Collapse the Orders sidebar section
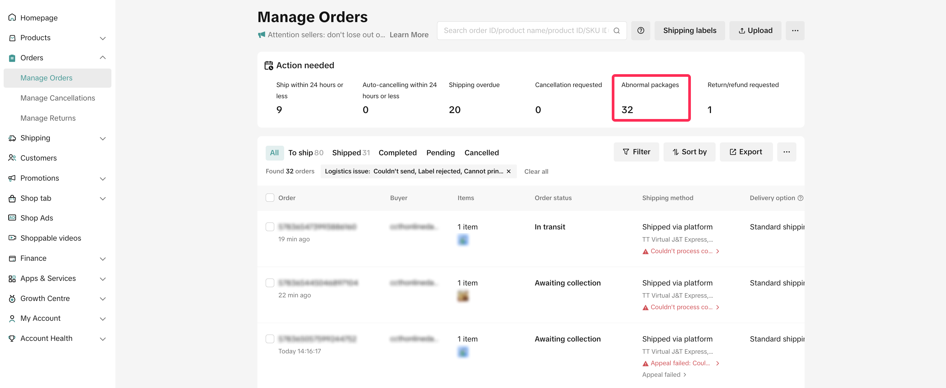This screenshot has width=946, height=388. point(103,58)
